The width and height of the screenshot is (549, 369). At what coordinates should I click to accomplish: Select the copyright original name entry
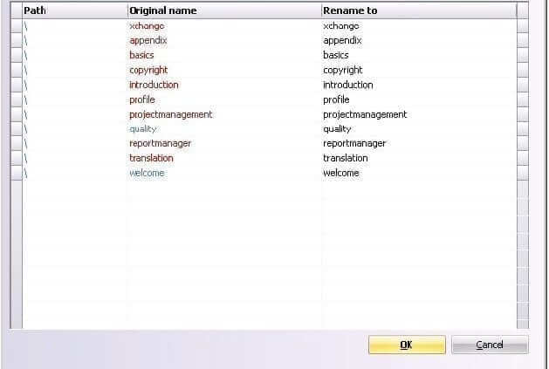148,70
